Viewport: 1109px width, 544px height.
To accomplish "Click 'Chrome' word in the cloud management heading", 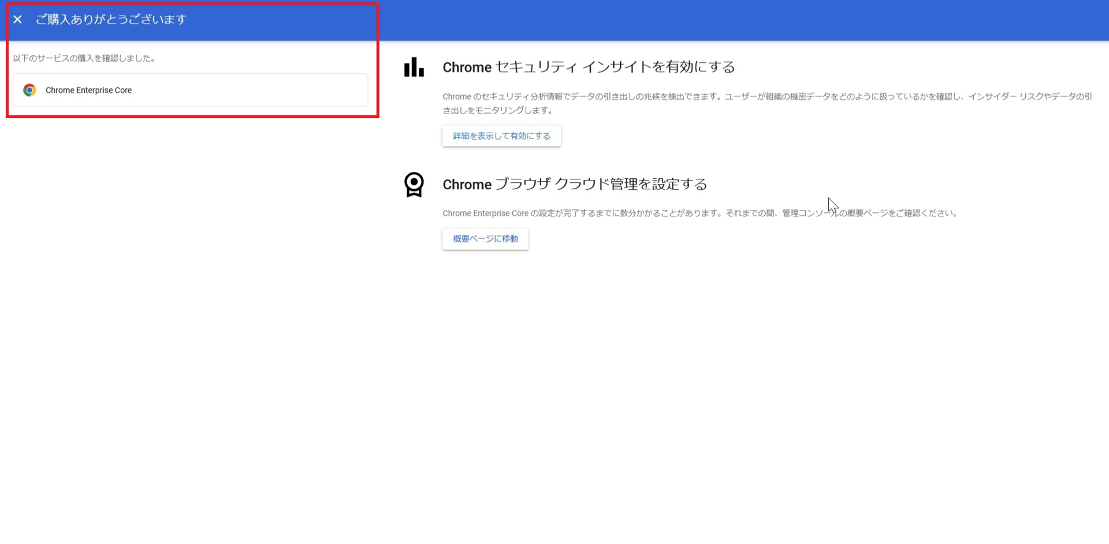I will pyautogui.click(x=467, y=185).
